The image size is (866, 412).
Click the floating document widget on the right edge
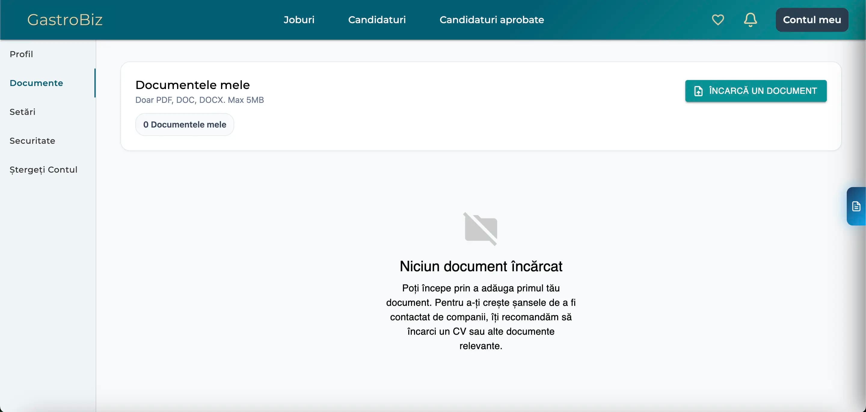click(x=856, y=206)
